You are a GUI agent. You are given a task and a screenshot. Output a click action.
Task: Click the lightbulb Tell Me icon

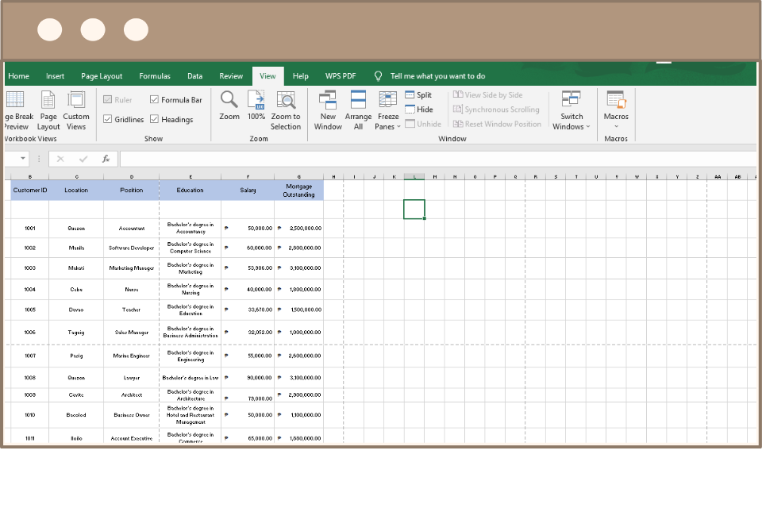point(378,76)
